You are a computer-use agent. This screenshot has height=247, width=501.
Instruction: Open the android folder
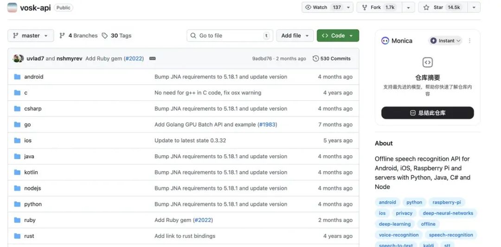click(33, 77)
